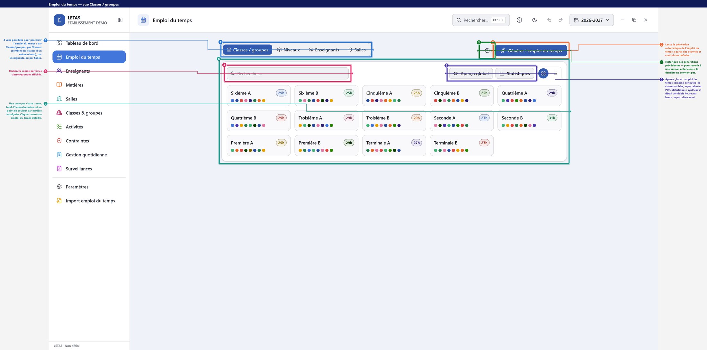Image resolution: width=707 pixels, height=350 pixels.
Task: Click the LETAS logo icon
Action: tap(59, 20)
